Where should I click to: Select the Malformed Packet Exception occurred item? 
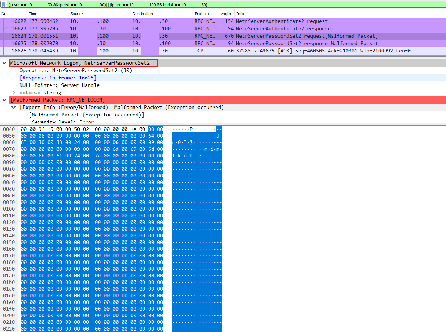point(86,115)
